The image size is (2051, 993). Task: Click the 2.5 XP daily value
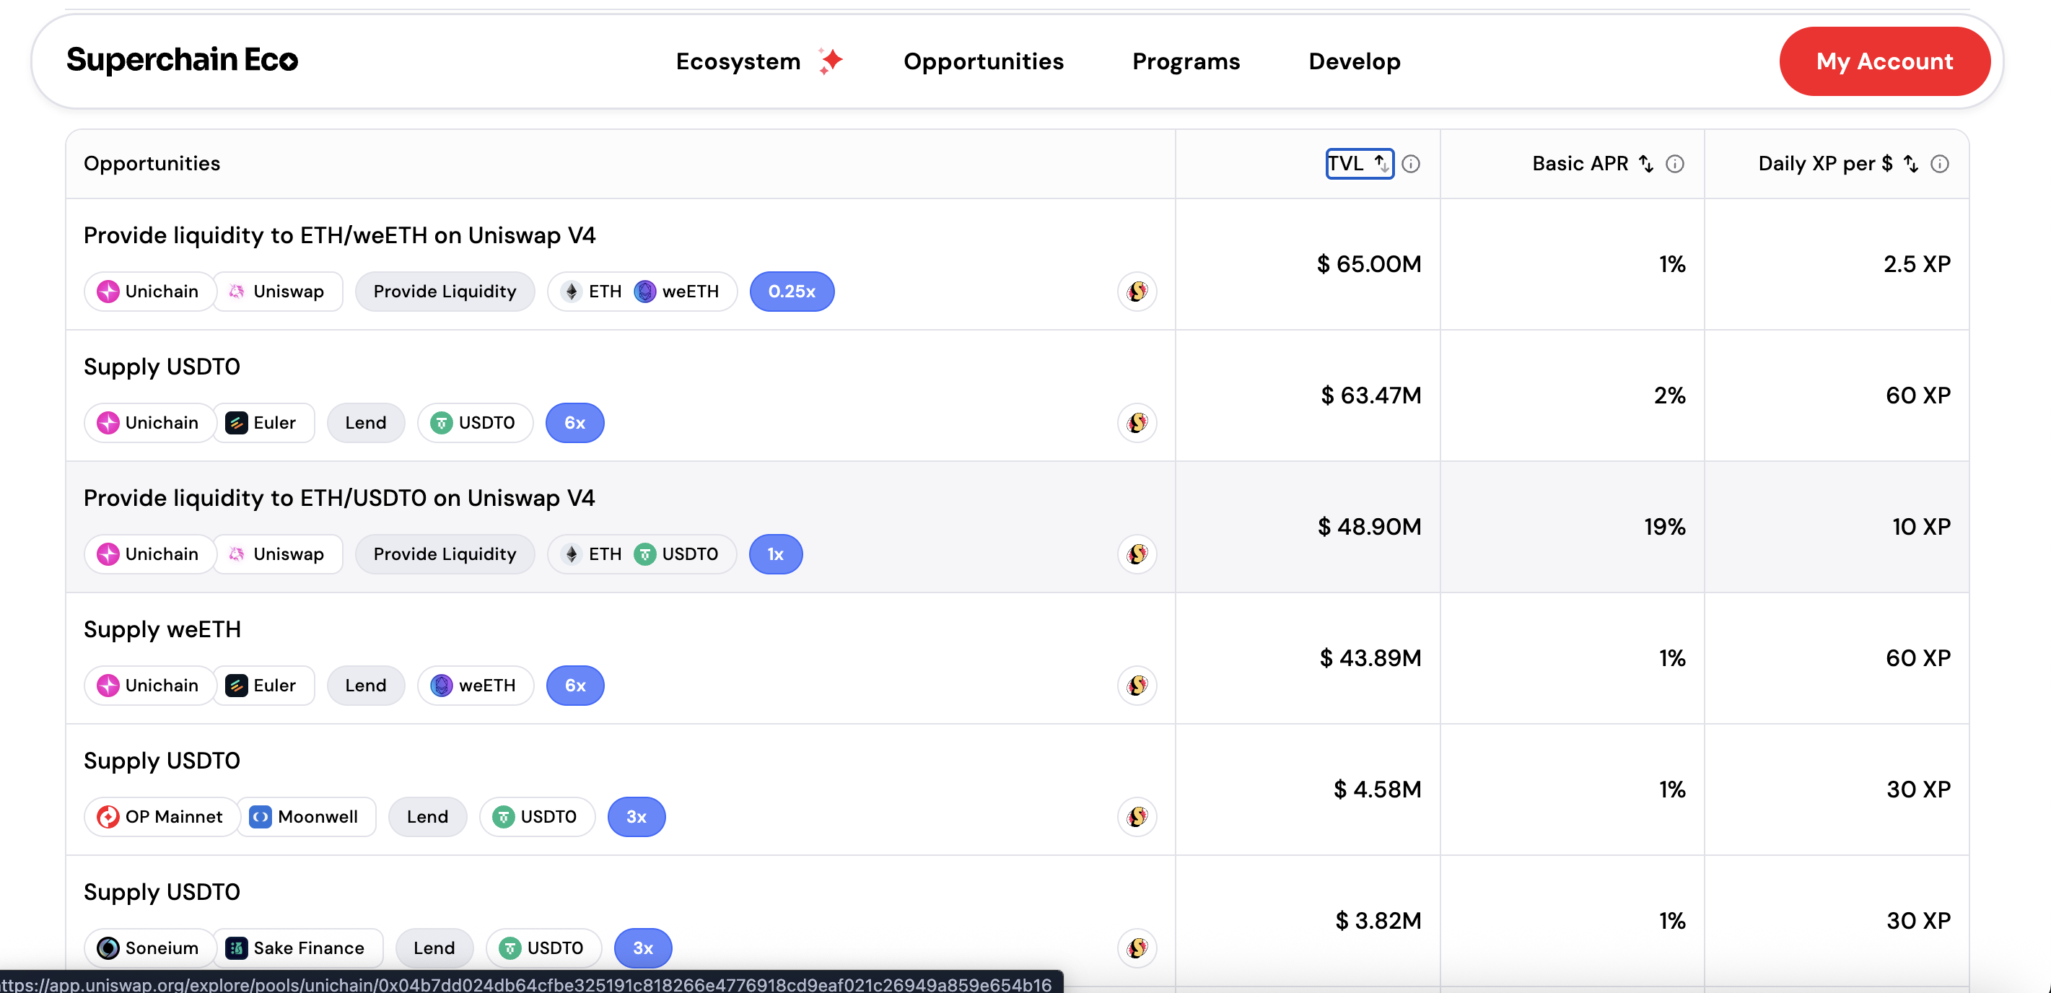[x=1917, y=264]
